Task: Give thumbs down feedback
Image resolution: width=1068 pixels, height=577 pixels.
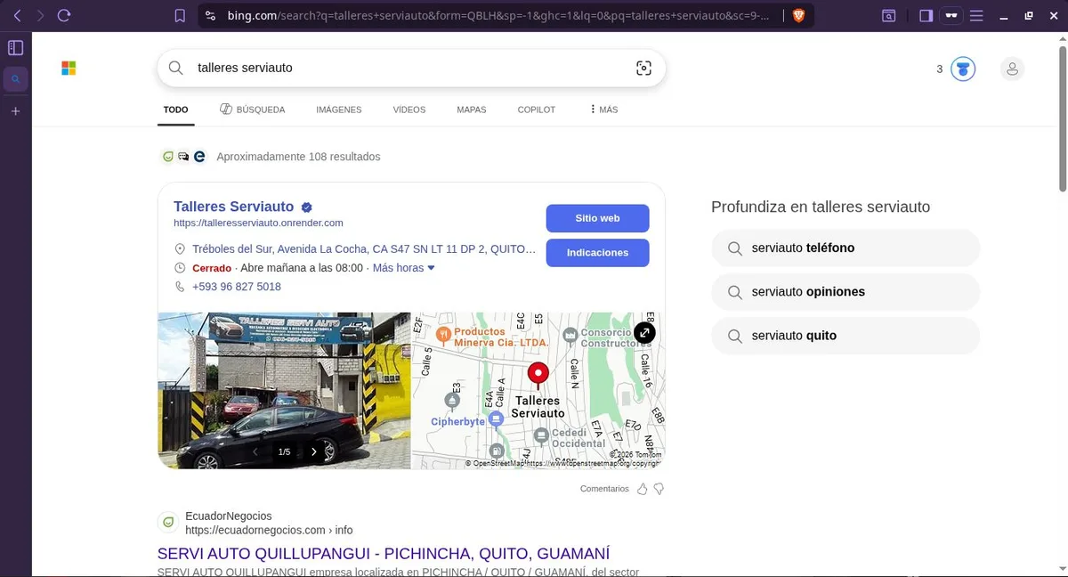Action: [659, 489]
